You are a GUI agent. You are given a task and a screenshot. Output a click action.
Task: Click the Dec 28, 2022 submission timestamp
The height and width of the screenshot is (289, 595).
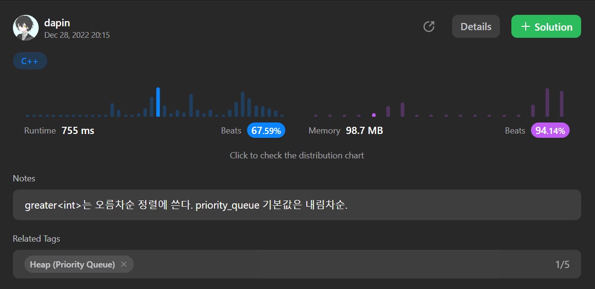pos(77,35)
